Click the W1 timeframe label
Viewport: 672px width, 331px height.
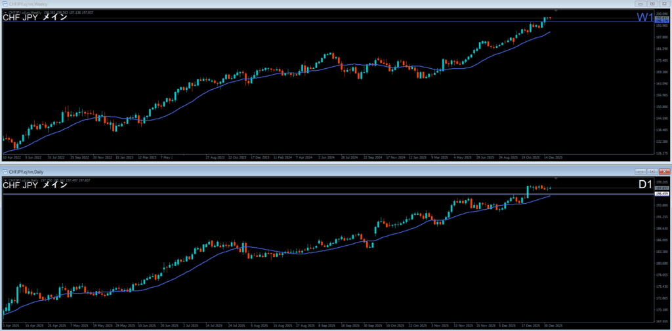click(644, 18)
